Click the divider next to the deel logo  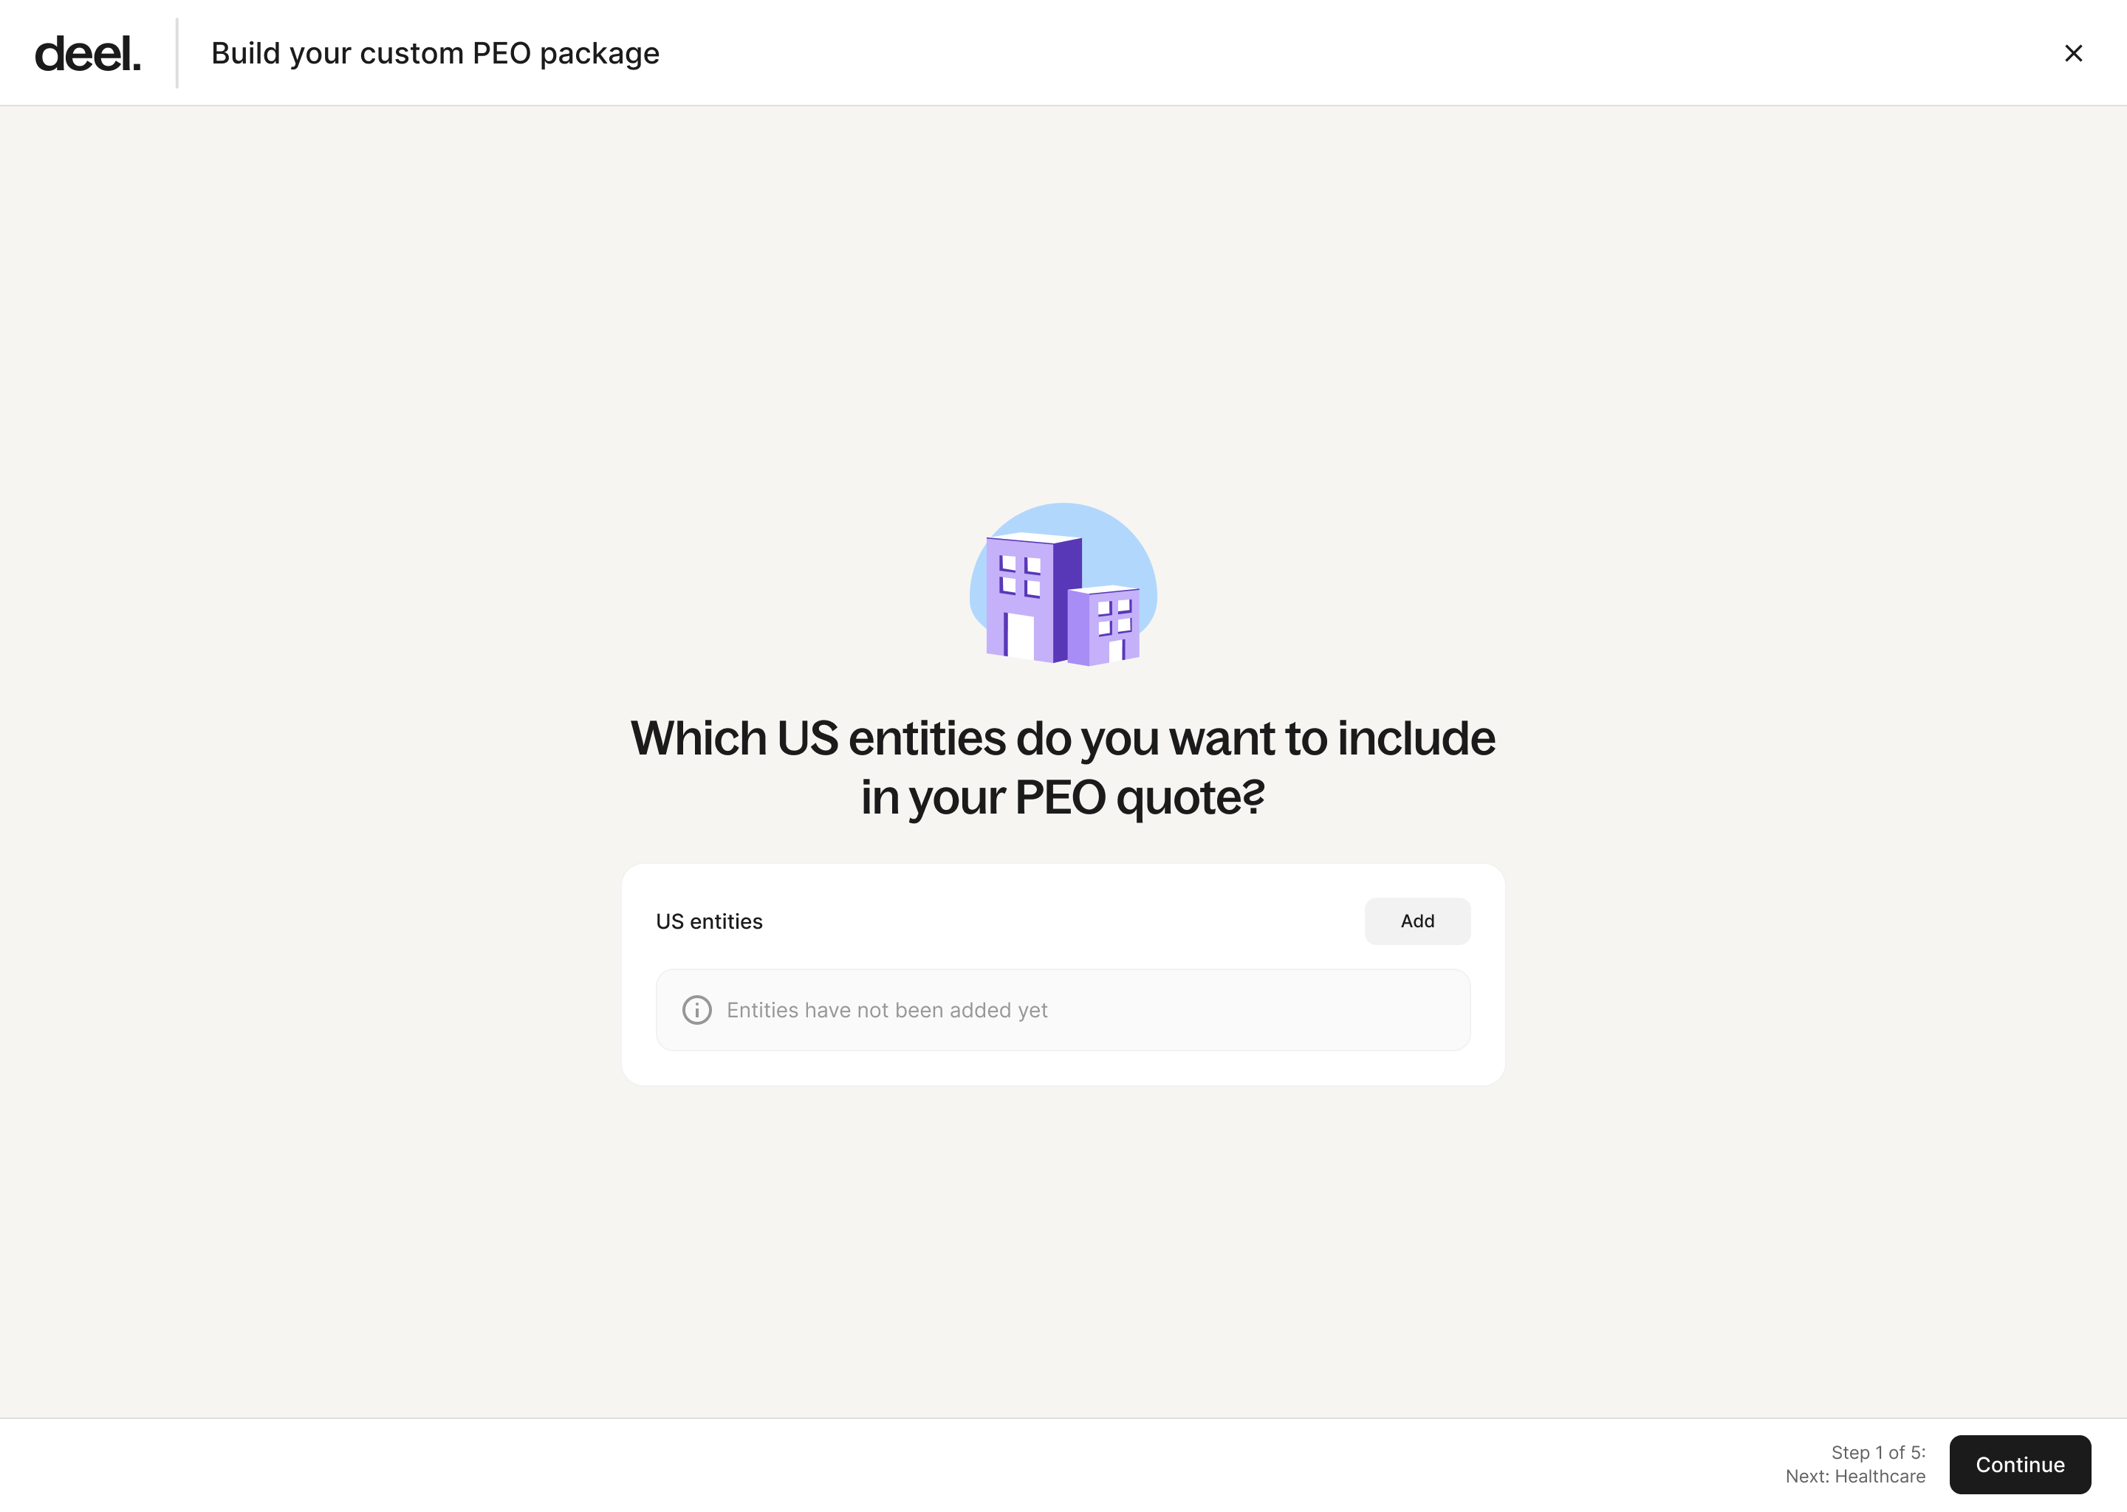click(177, 53)
